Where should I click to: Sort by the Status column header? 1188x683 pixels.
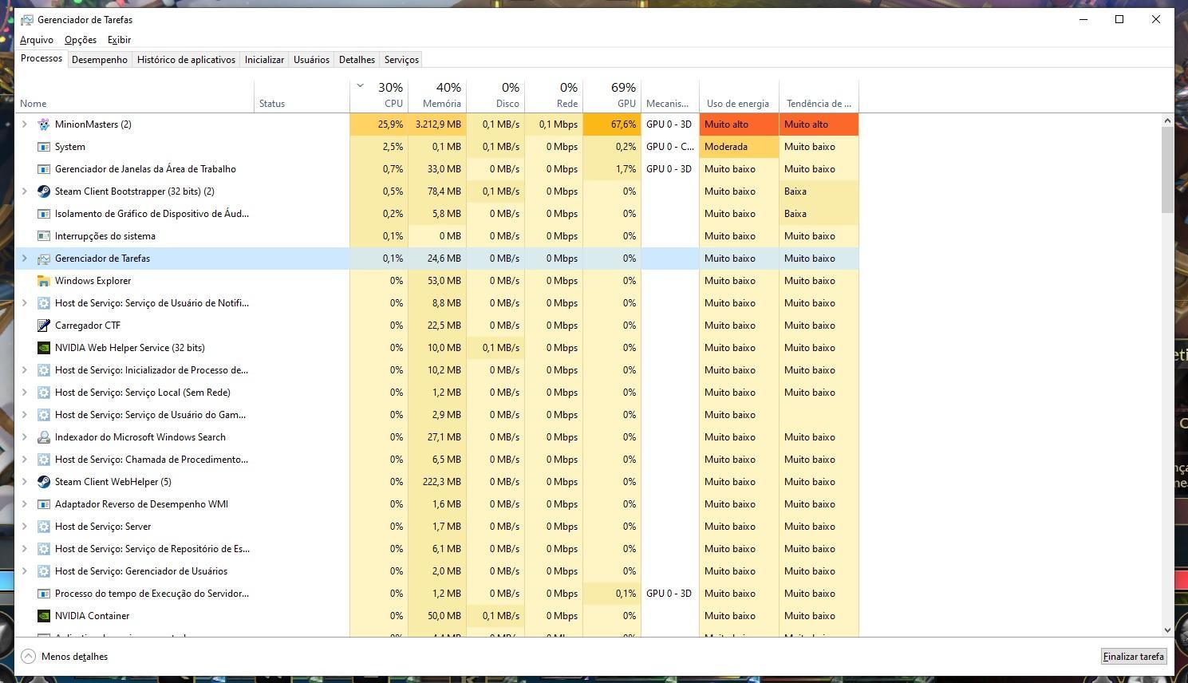coord(302,96)
